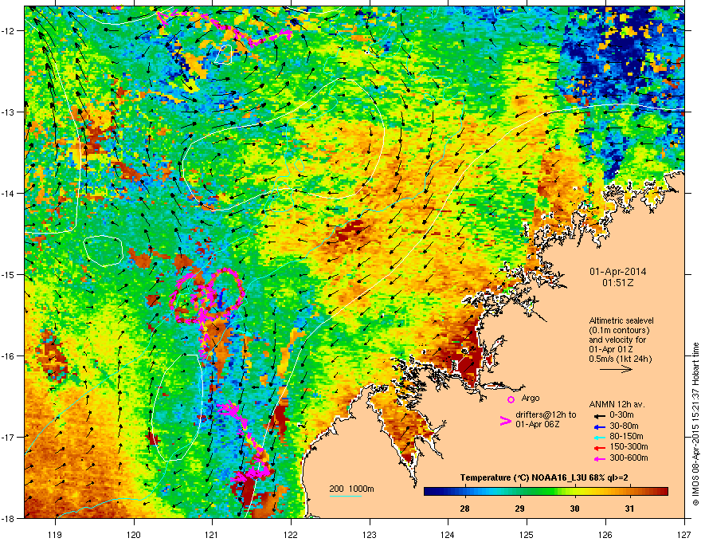
Task: Click the '80-150m' depth label
Action: [x=626, y=436]
